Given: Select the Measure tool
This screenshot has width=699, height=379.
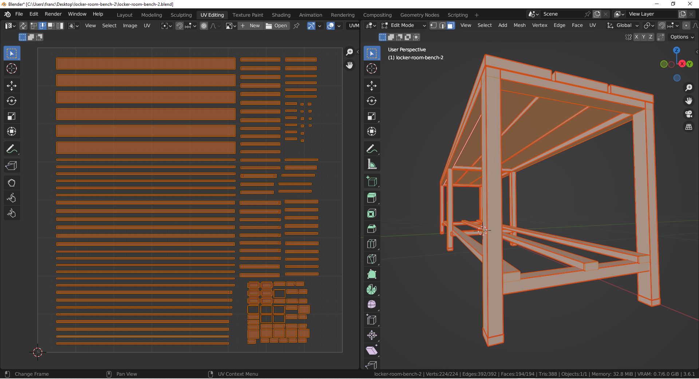Looking at the screenshot, I should click(372, 164).
